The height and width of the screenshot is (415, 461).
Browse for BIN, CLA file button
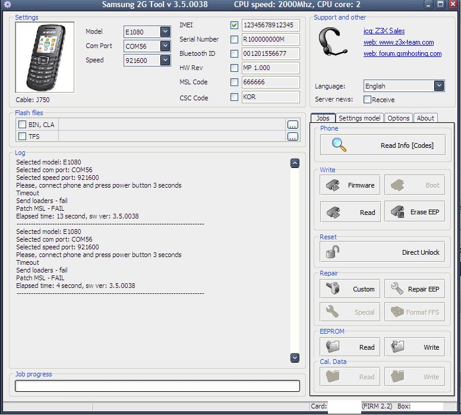coord(292,125)
